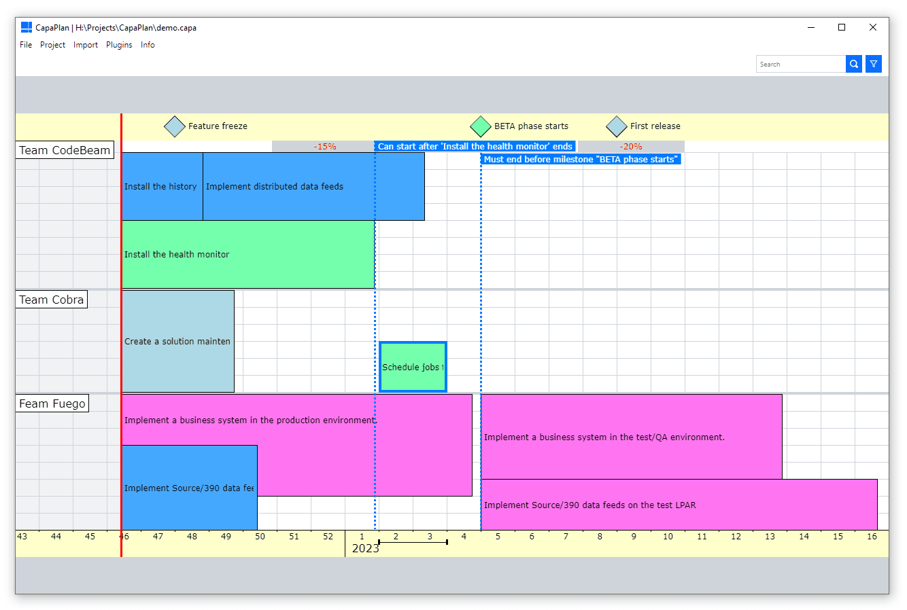Click the range bar below week 2

(x=413, y=542)
